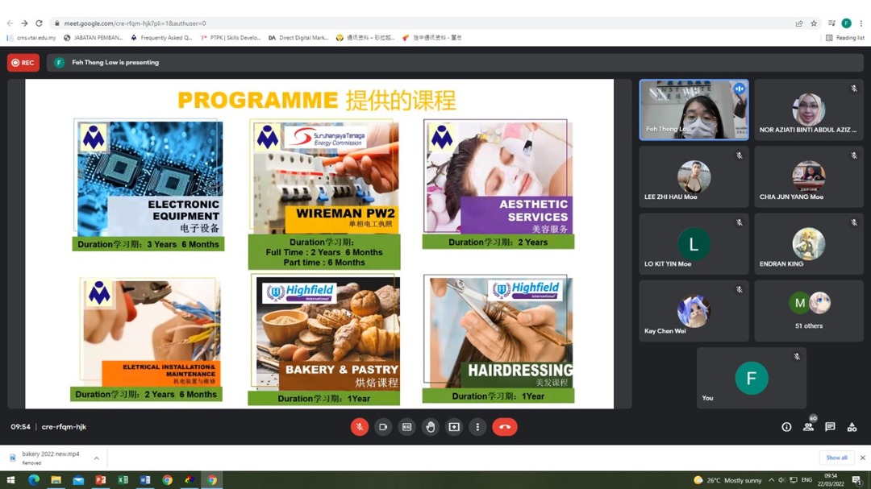Select NOR AZIATI BINTI ABDUL AZIZ tile

click(809, 110)
